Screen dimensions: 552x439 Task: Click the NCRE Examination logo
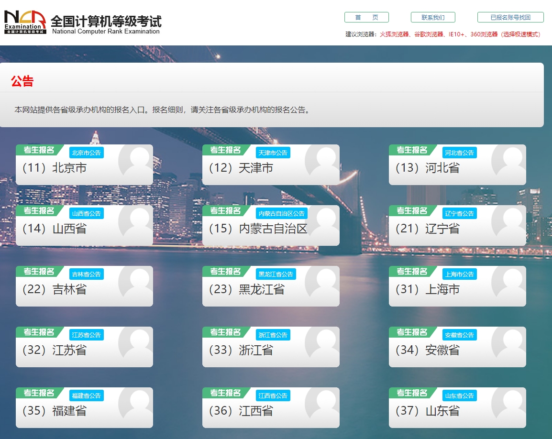coord(25,22)
